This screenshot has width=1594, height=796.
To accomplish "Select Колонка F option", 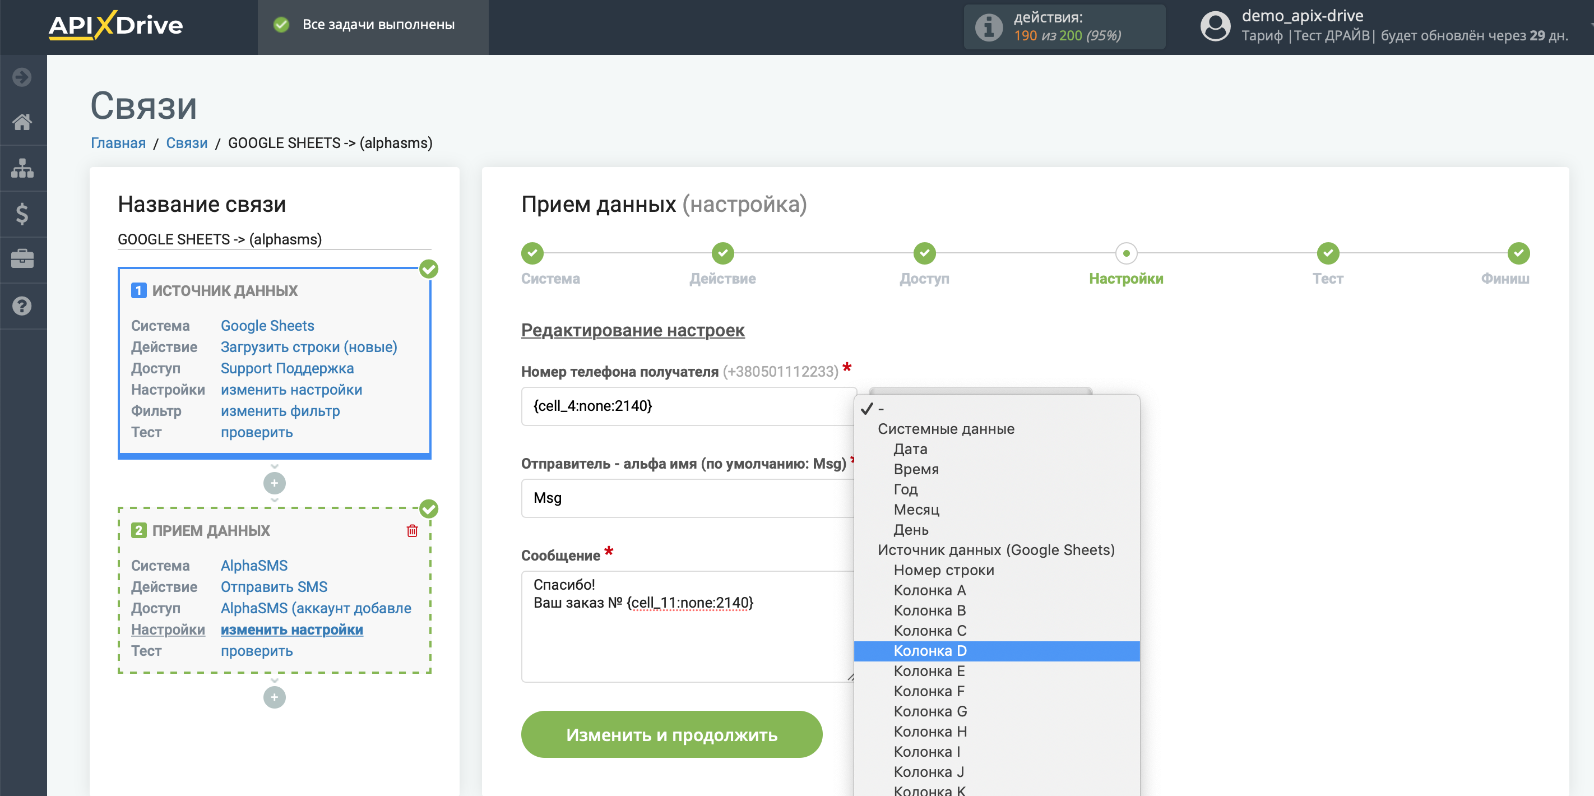I will (x=997, y=691).
